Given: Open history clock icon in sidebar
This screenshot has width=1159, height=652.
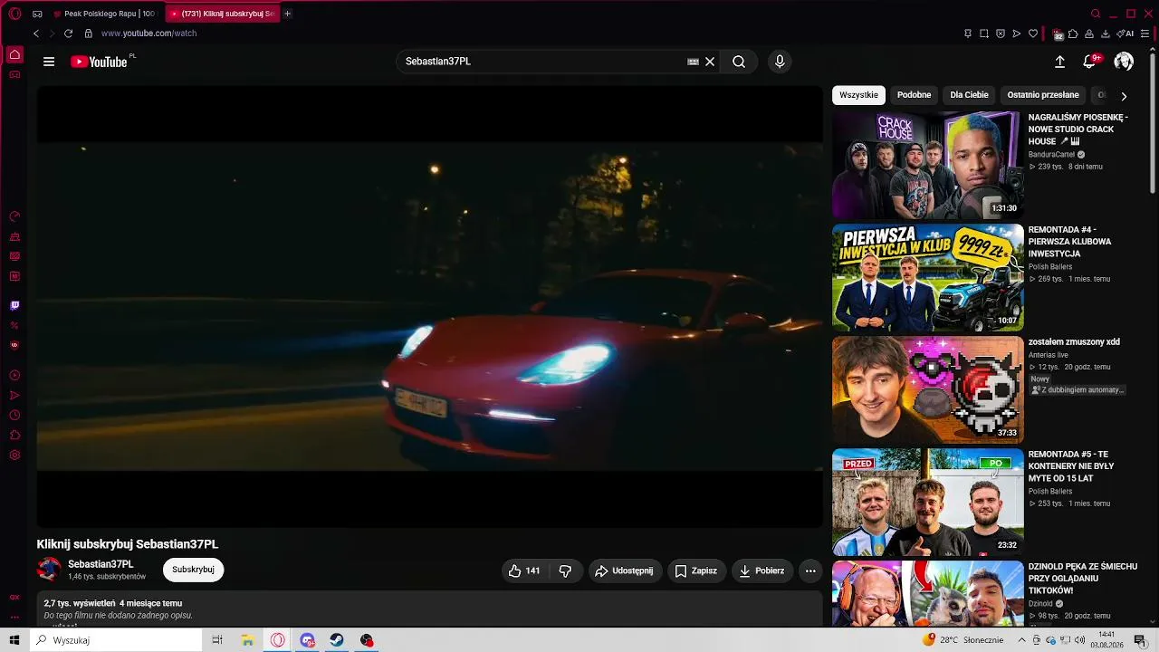Looking at the screenshot, I should click(x=14, y=415).
